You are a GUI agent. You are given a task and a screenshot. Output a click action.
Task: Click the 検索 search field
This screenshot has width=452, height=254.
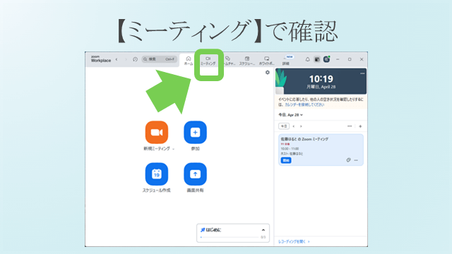(160, 59)
